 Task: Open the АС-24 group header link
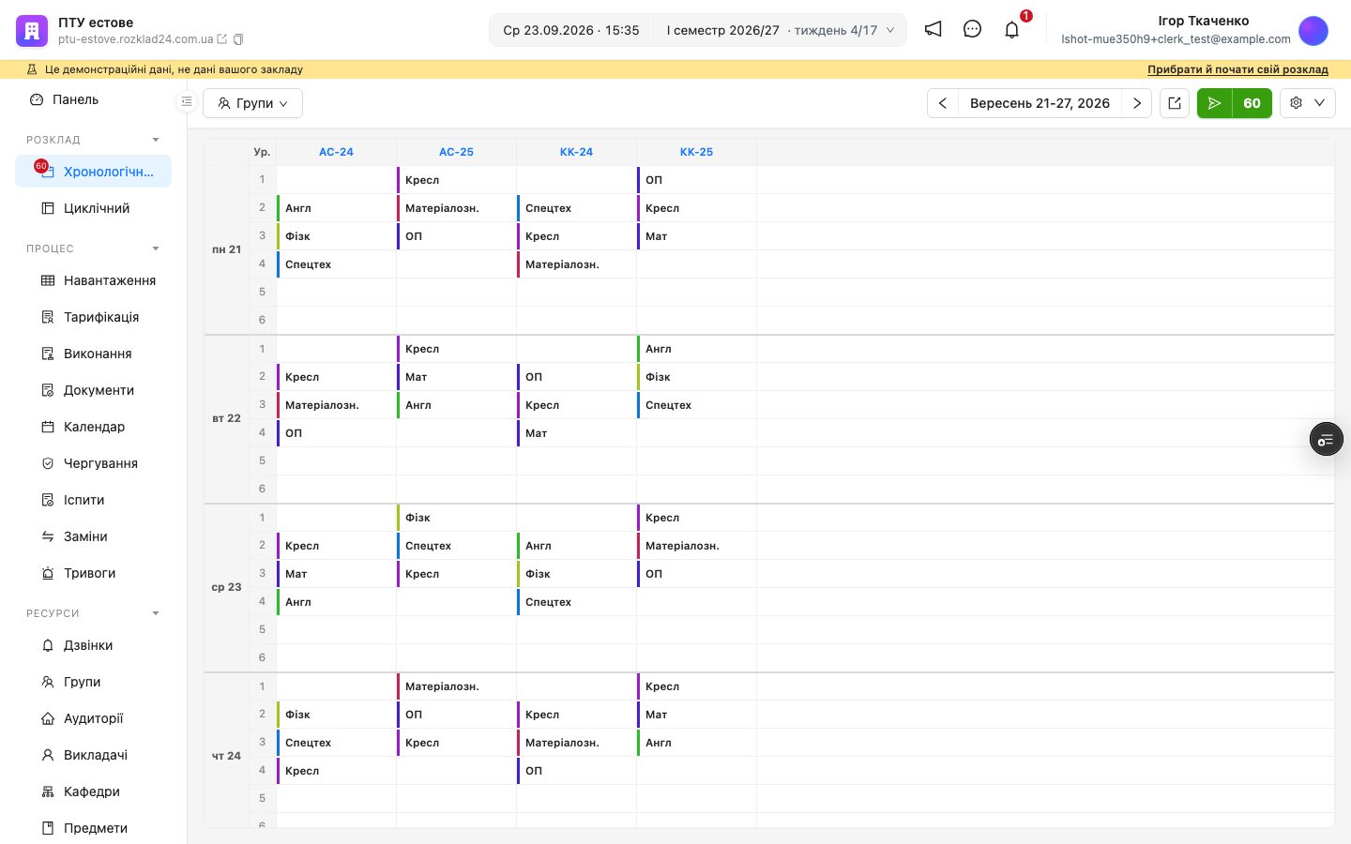[x=336, y=152]
